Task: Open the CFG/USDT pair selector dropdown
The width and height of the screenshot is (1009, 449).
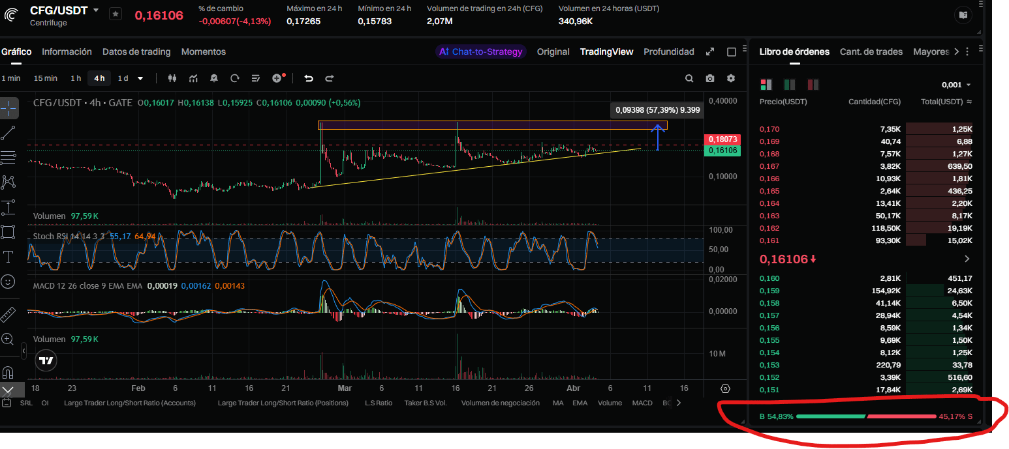Action: (x=96, y=10)
